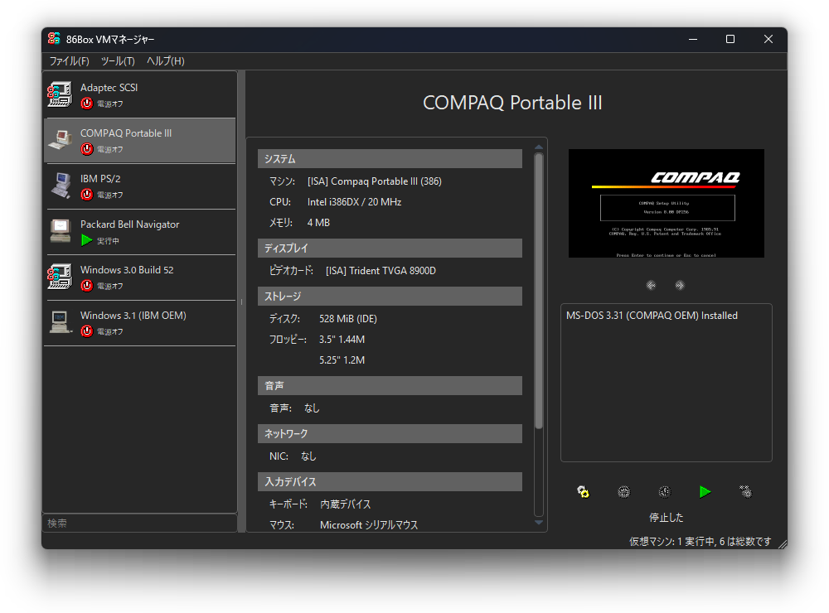This screenshot has width=829, height=613.
Task: Click the floppy value 5.25" 1.2M
Action: pyautogui.click(x=342, y=360)
